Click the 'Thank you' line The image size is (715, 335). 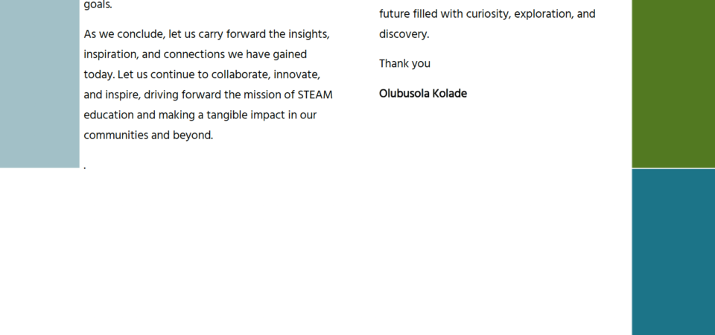click(x=404, y=64)
